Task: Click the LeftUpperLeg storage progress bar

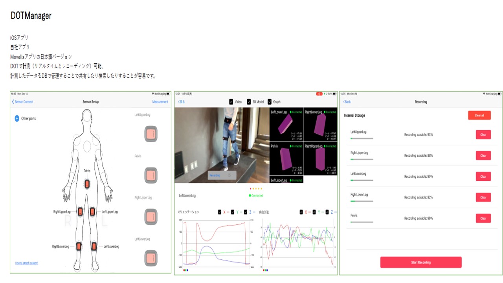Action: tap(362, 138)
